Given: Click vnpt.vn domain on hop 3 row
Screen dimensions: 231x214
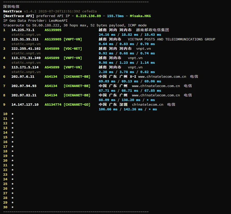Looking at the screenshot, I should (143, 49).
